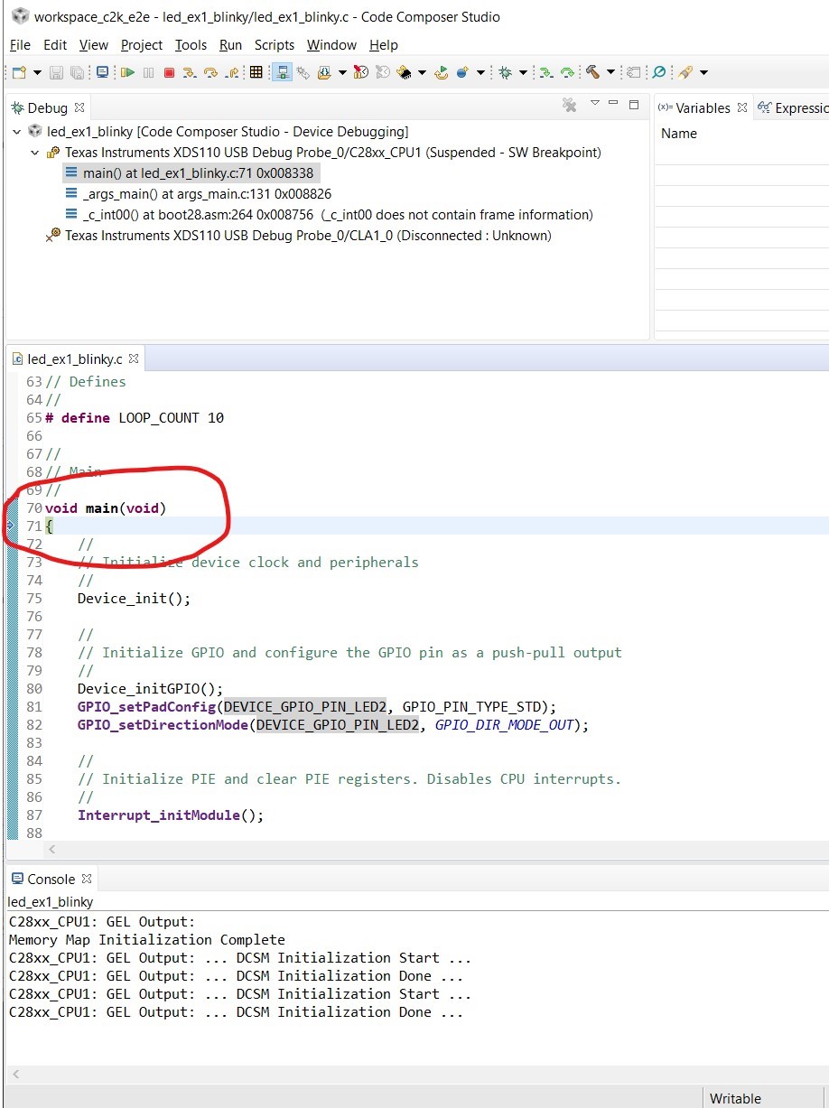The image size is (829, 1108).
Task: Click the restart toolbar icon
Action: [x=442, y=72]
